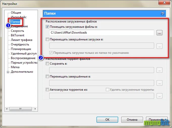This screenshot has height=128, width=172.
Task: Check 'Сохранять в' under torrent files
Action: pos(47,64)
